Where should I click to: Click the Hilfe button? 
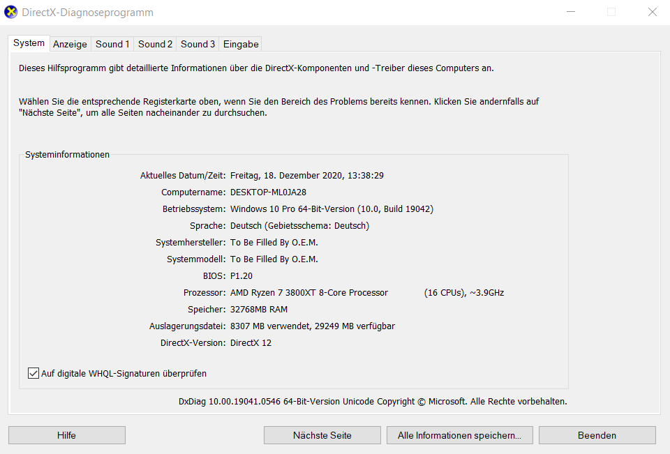[x=67, y=435]
